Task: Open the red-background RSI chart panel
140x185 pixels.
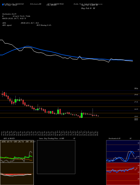Action: point(123,174)
